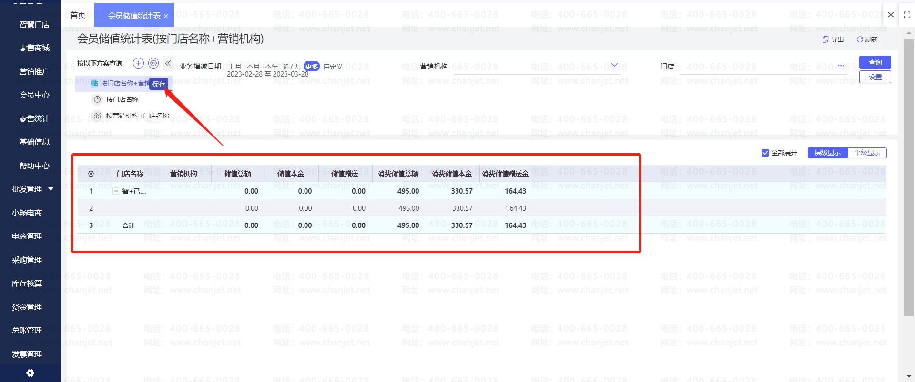Close the 会员储值统计表 tab
Screen dimensions: 915x382
click(166, 16)
